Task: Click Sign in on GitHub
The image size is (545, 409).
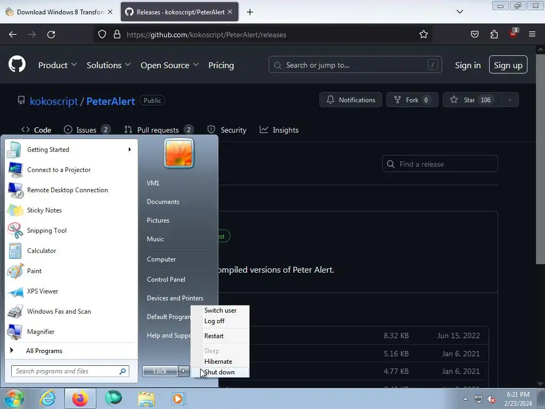Action: tap(468, 65)
